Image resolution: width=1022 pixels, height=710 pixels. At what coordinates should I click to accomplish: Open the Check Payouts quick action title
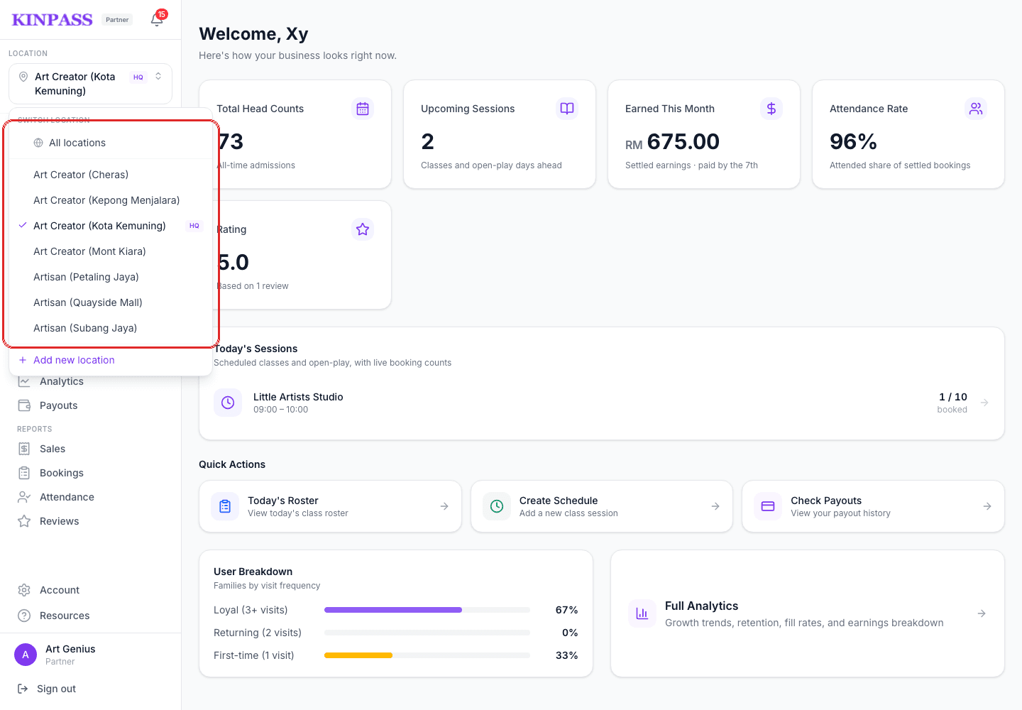pos(826,501)
